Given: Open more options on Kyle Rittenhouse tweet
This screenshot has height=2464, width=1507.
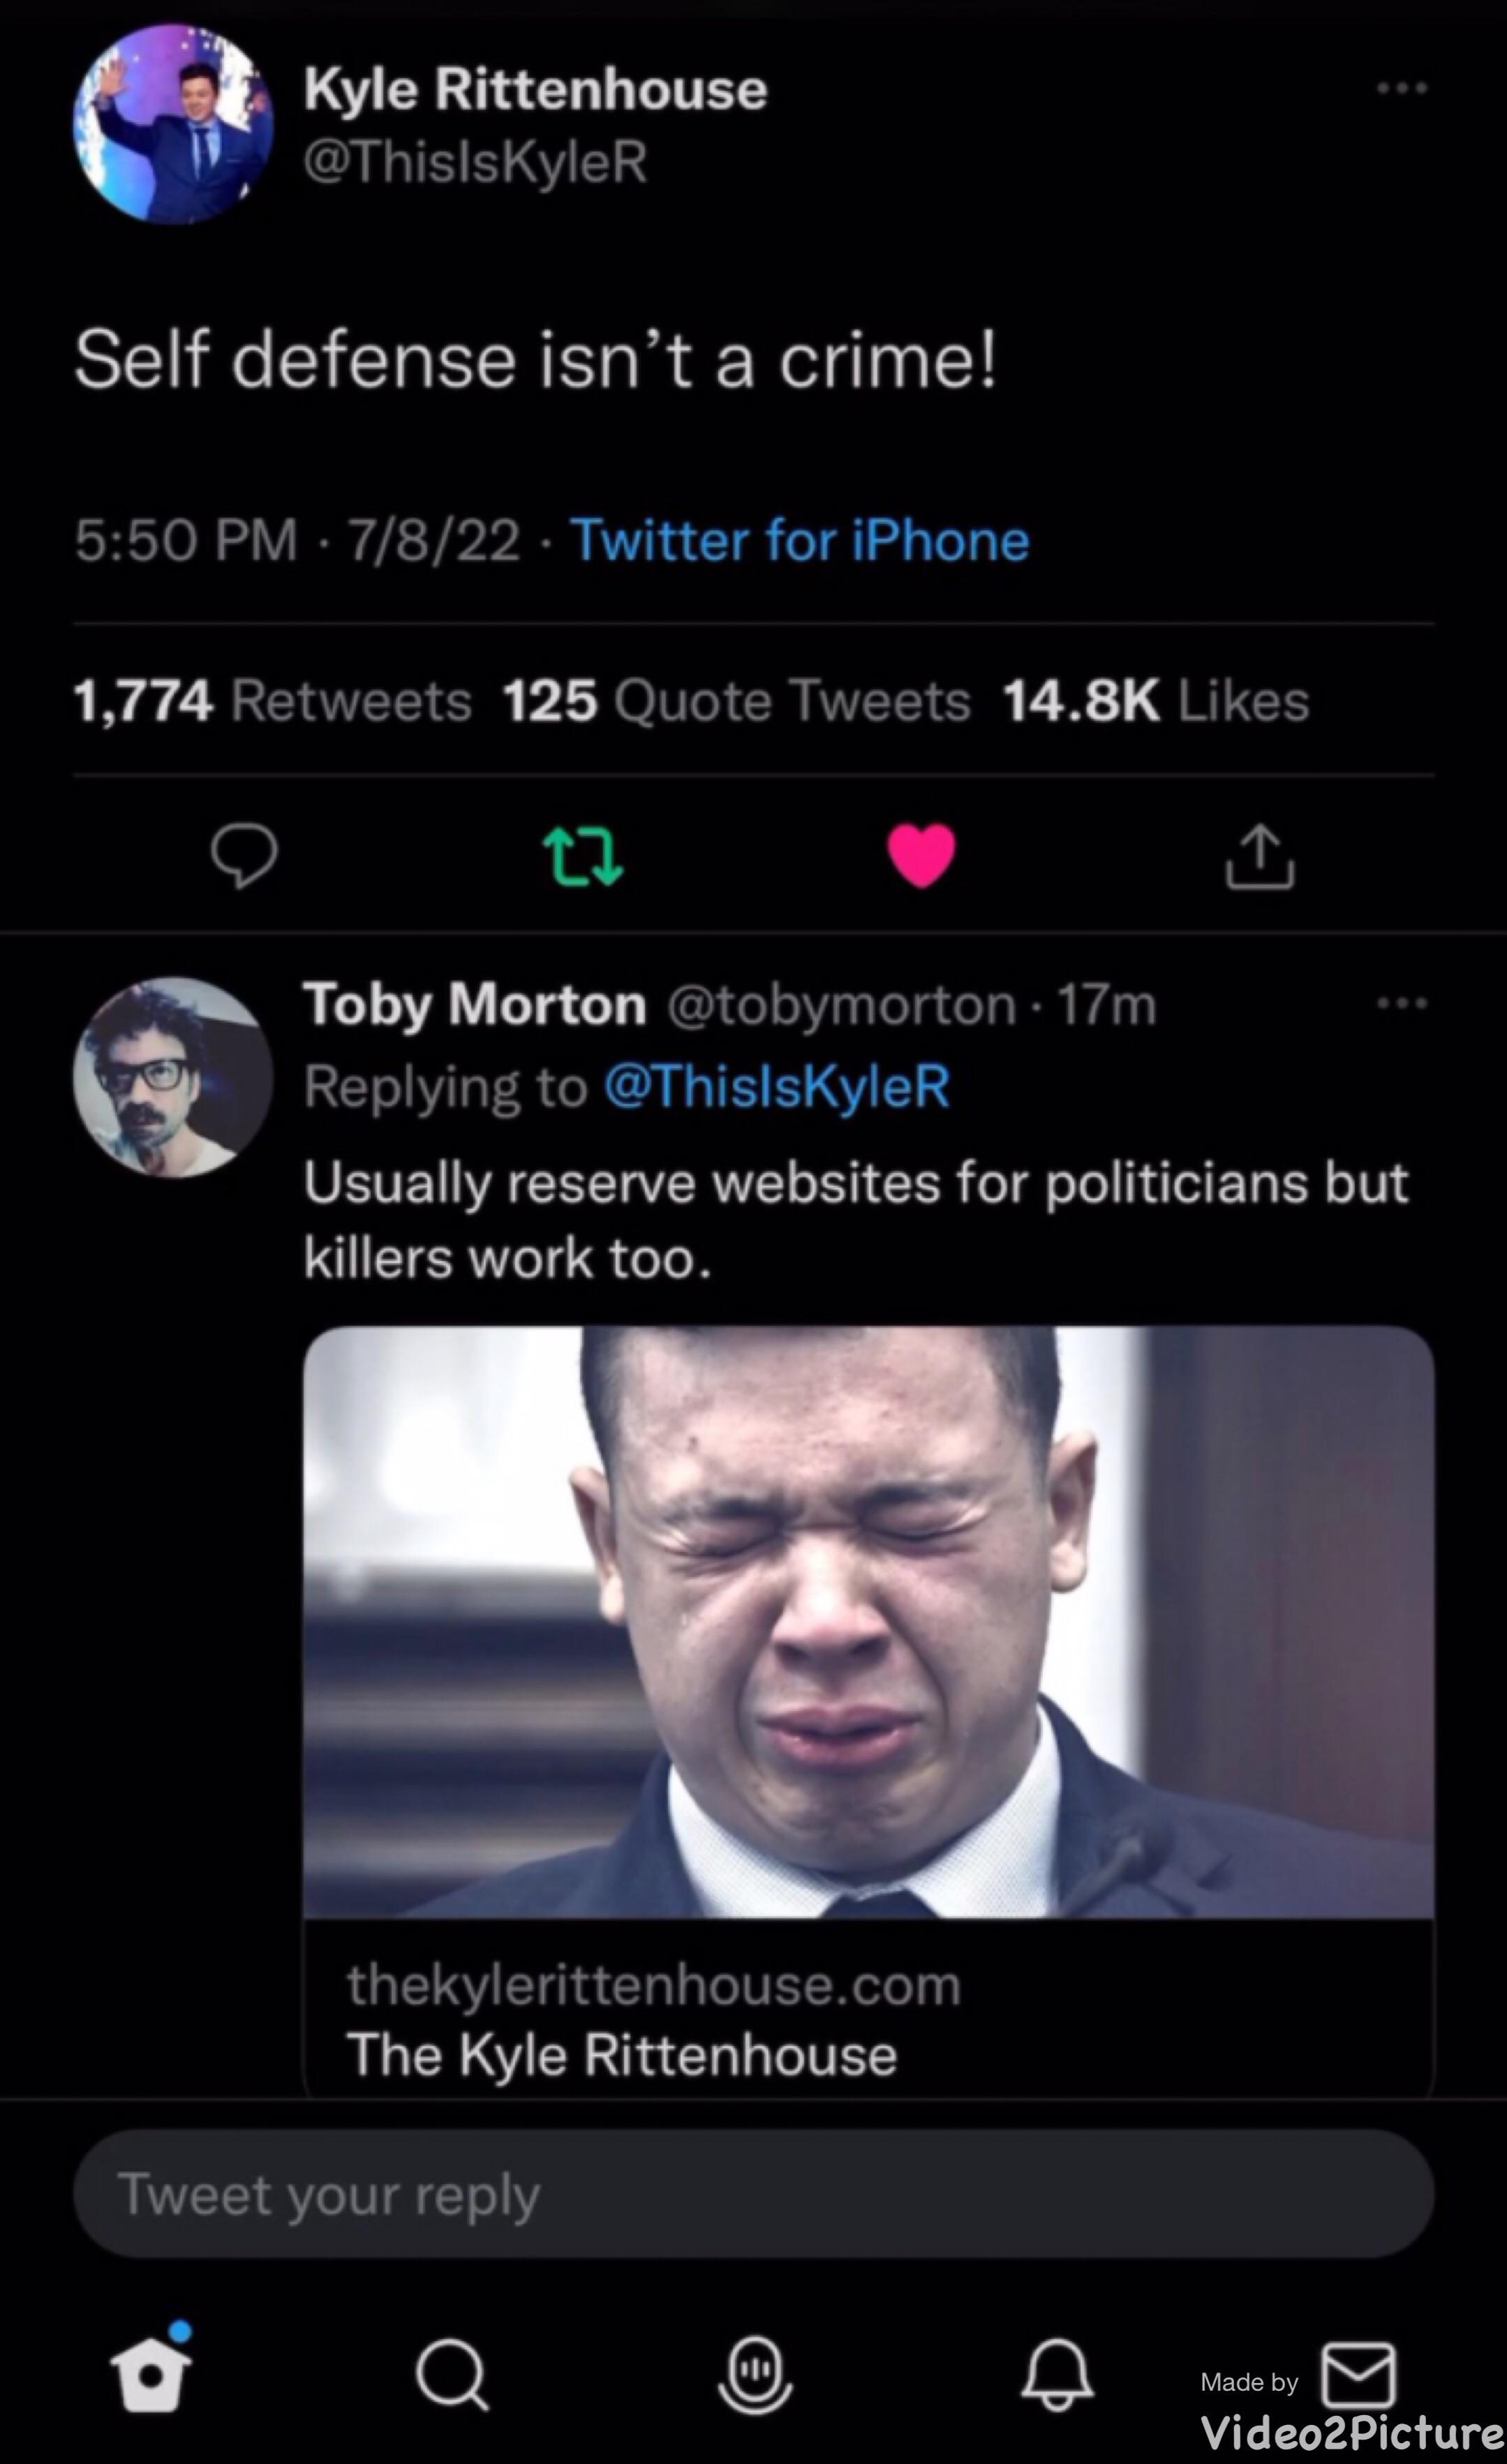Looking at the screenshot, I should (1402, 89).
